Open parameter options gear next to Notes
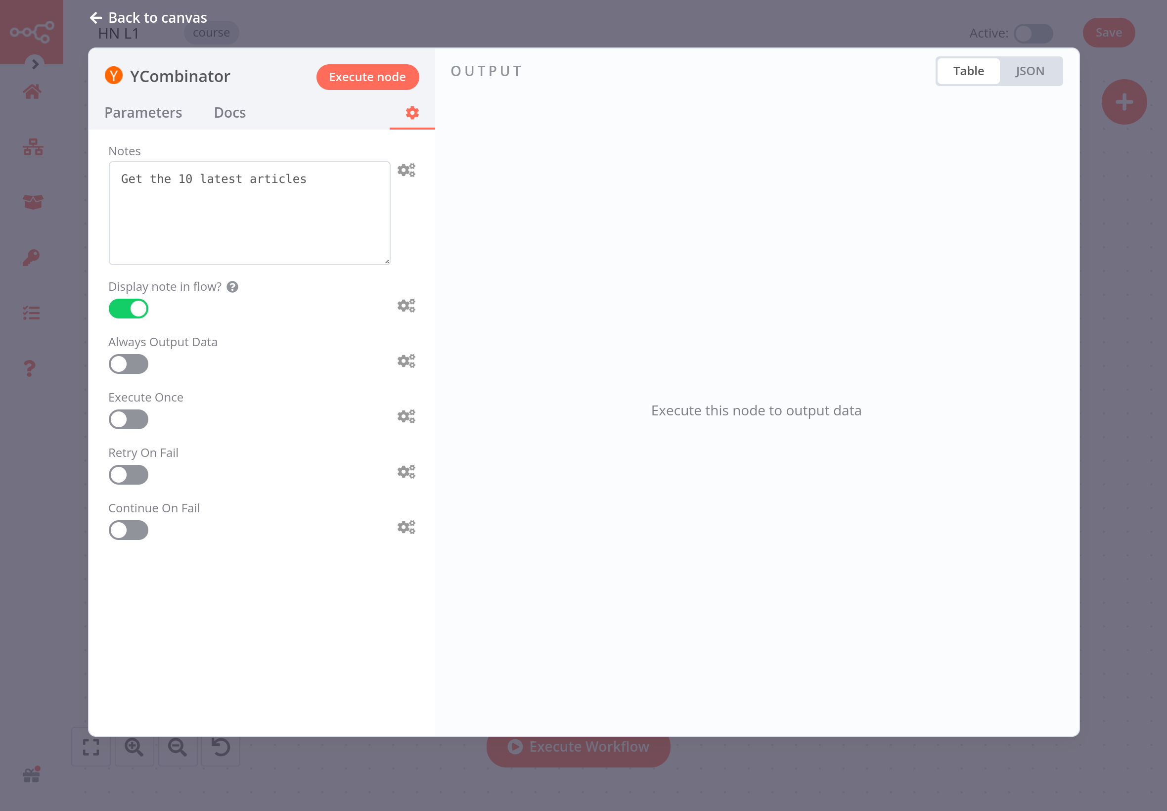 406,170
